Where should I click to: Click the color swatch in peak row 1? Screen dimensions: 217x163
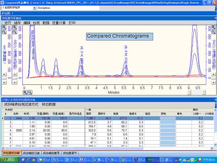click(x=168, y=118)
